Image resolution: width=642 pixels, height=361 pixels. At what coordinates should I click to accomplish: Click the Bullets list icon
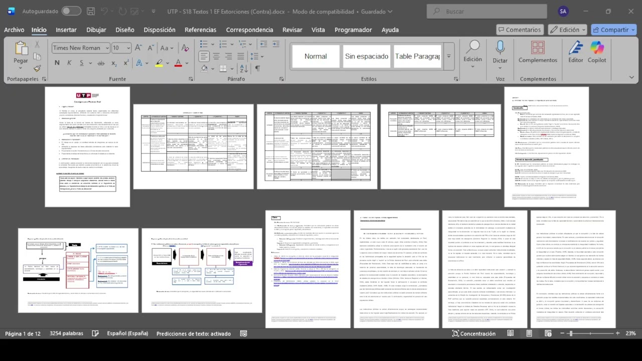204,44
